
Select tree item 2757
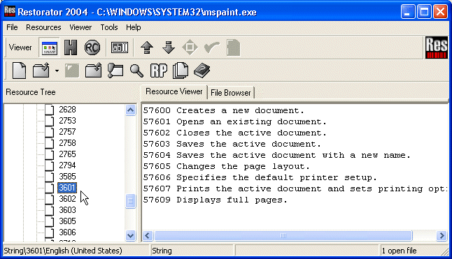point(67,132)
